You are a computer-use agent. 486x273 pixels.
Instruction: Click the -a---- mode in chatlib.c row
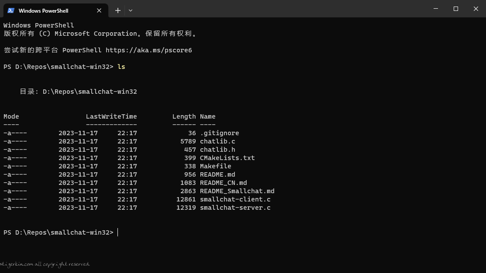tap(15, 141)
